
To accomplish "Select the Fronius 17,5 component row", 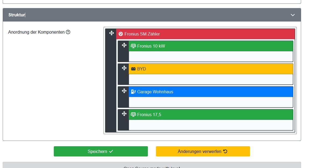I will pyautogui.click(x=211, y=115).
